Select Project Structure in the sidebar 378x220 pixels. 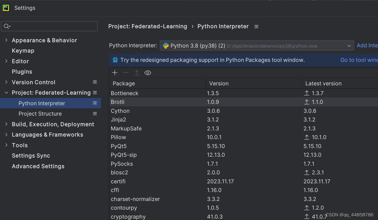[40, 114]
